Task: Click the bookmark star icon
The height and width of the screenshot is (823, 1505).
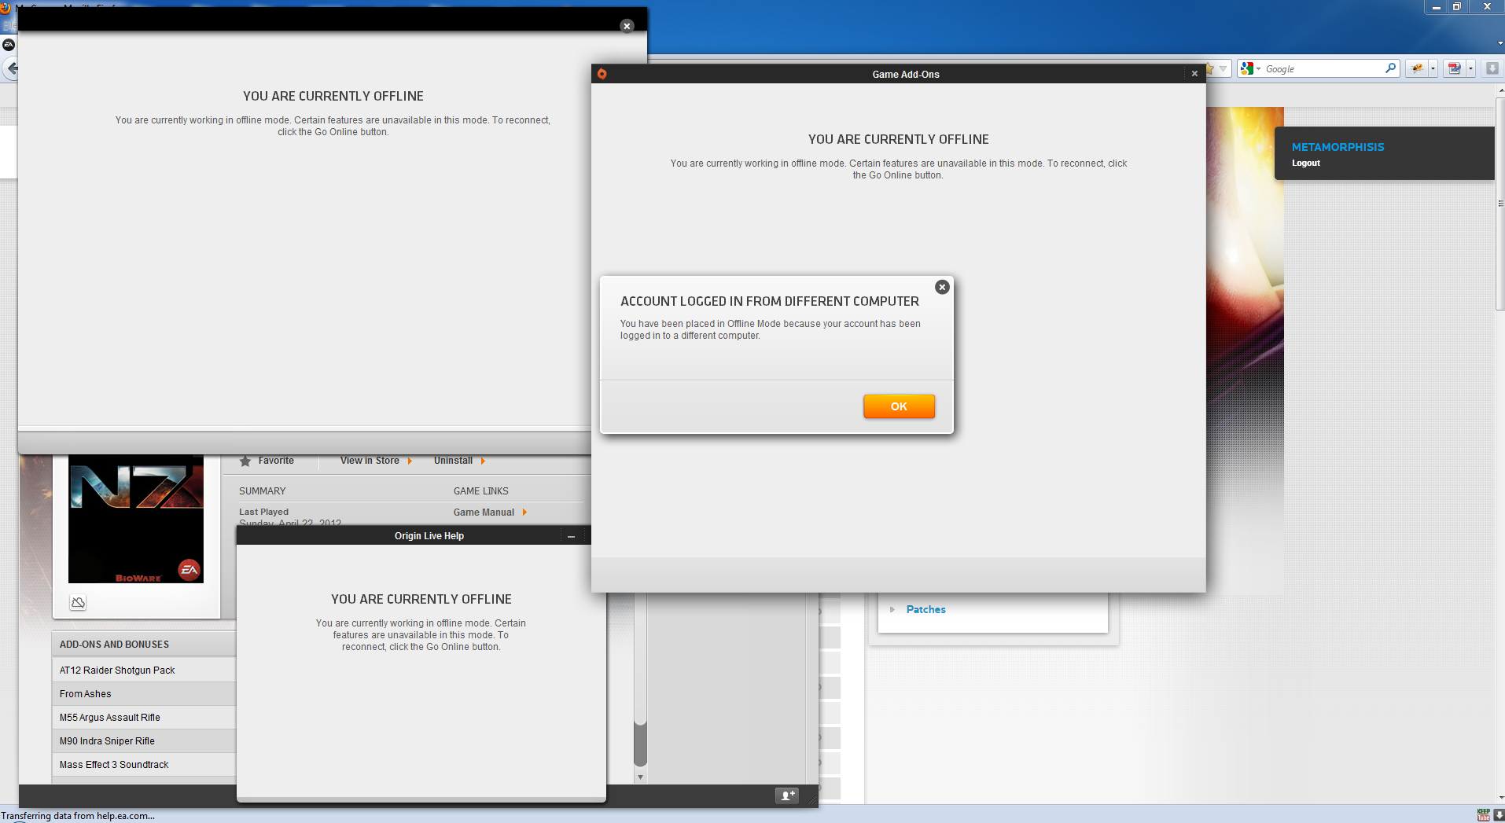Action: (1210, 69)
